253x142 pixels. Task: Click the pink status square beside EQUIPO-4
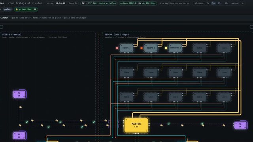[x=117, y=48]
